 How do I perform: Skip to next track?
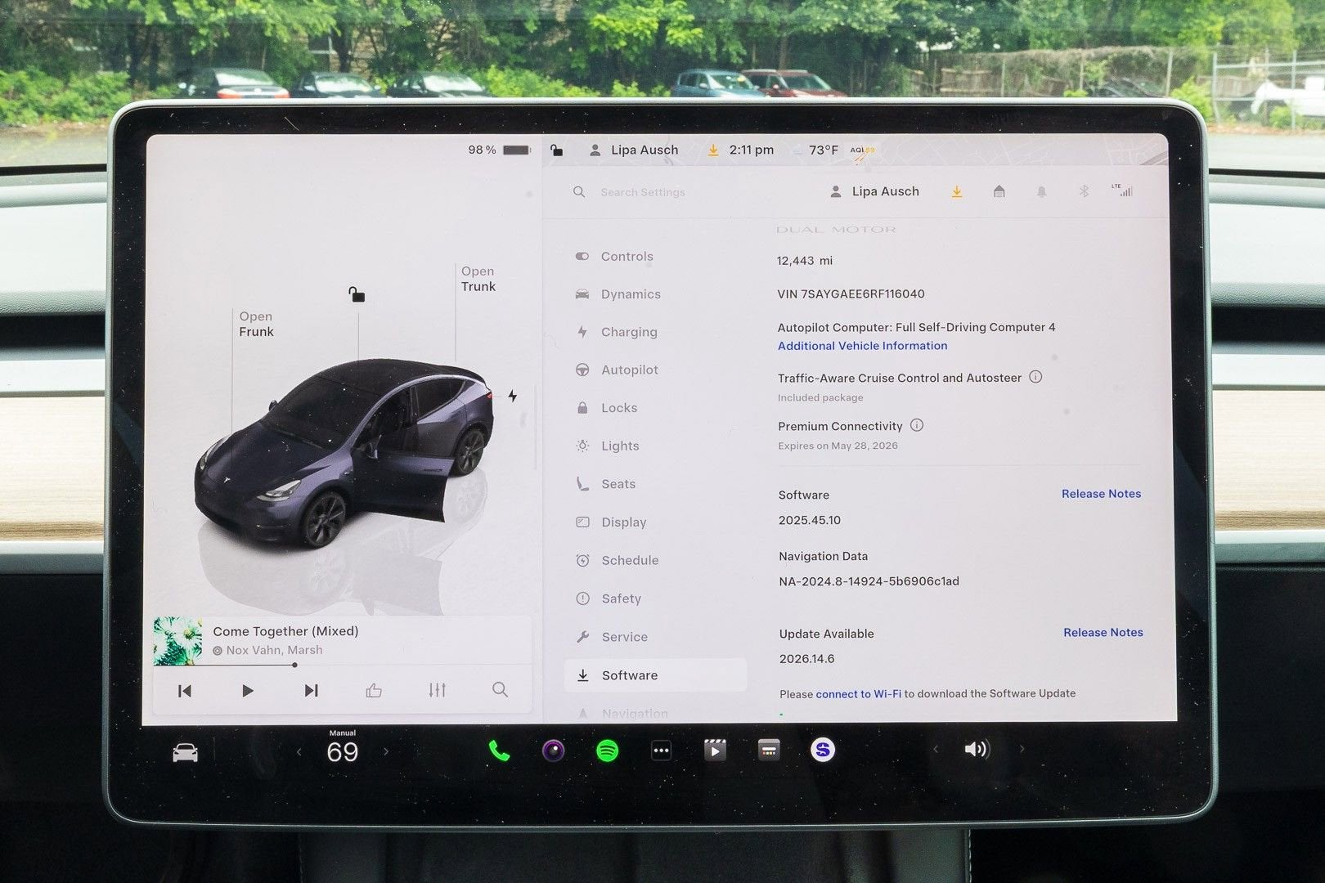point(311,691)
